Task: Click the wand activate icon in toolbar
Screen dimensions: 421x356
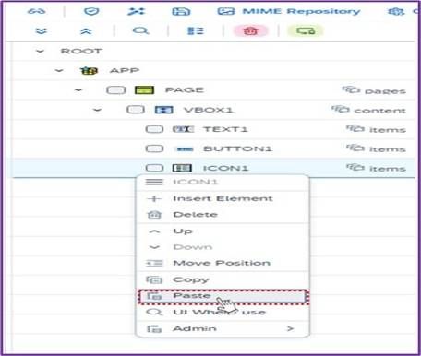Action: (136, 12)
